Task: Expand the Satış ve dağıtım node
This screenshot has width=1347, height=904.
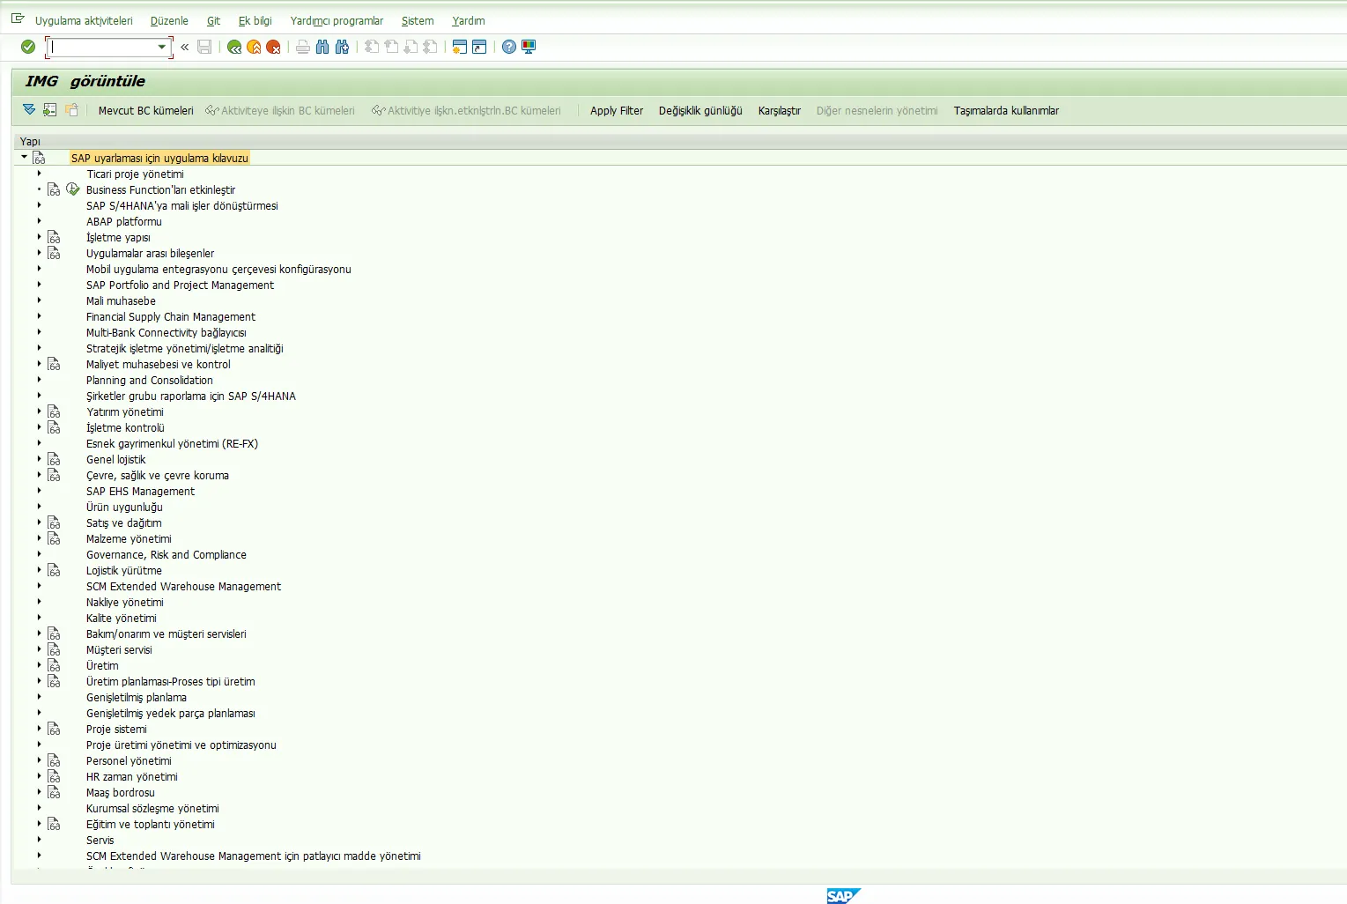Action: click(x=39, y=522)
